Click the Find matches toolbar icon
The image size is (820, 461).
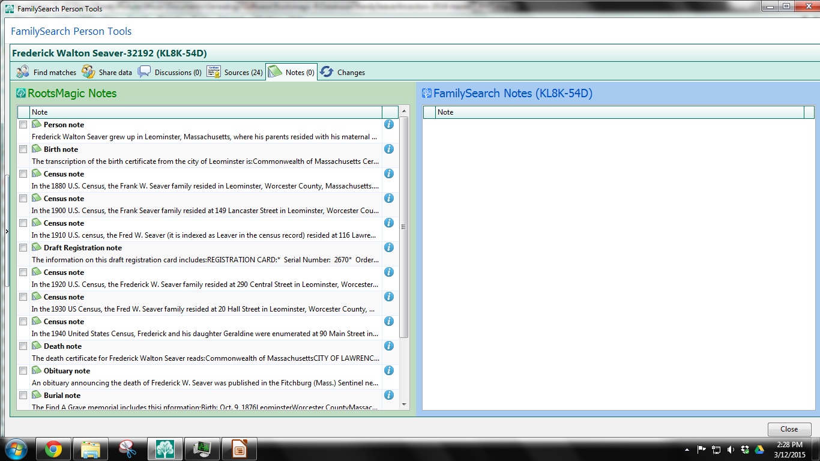(23, 72)
